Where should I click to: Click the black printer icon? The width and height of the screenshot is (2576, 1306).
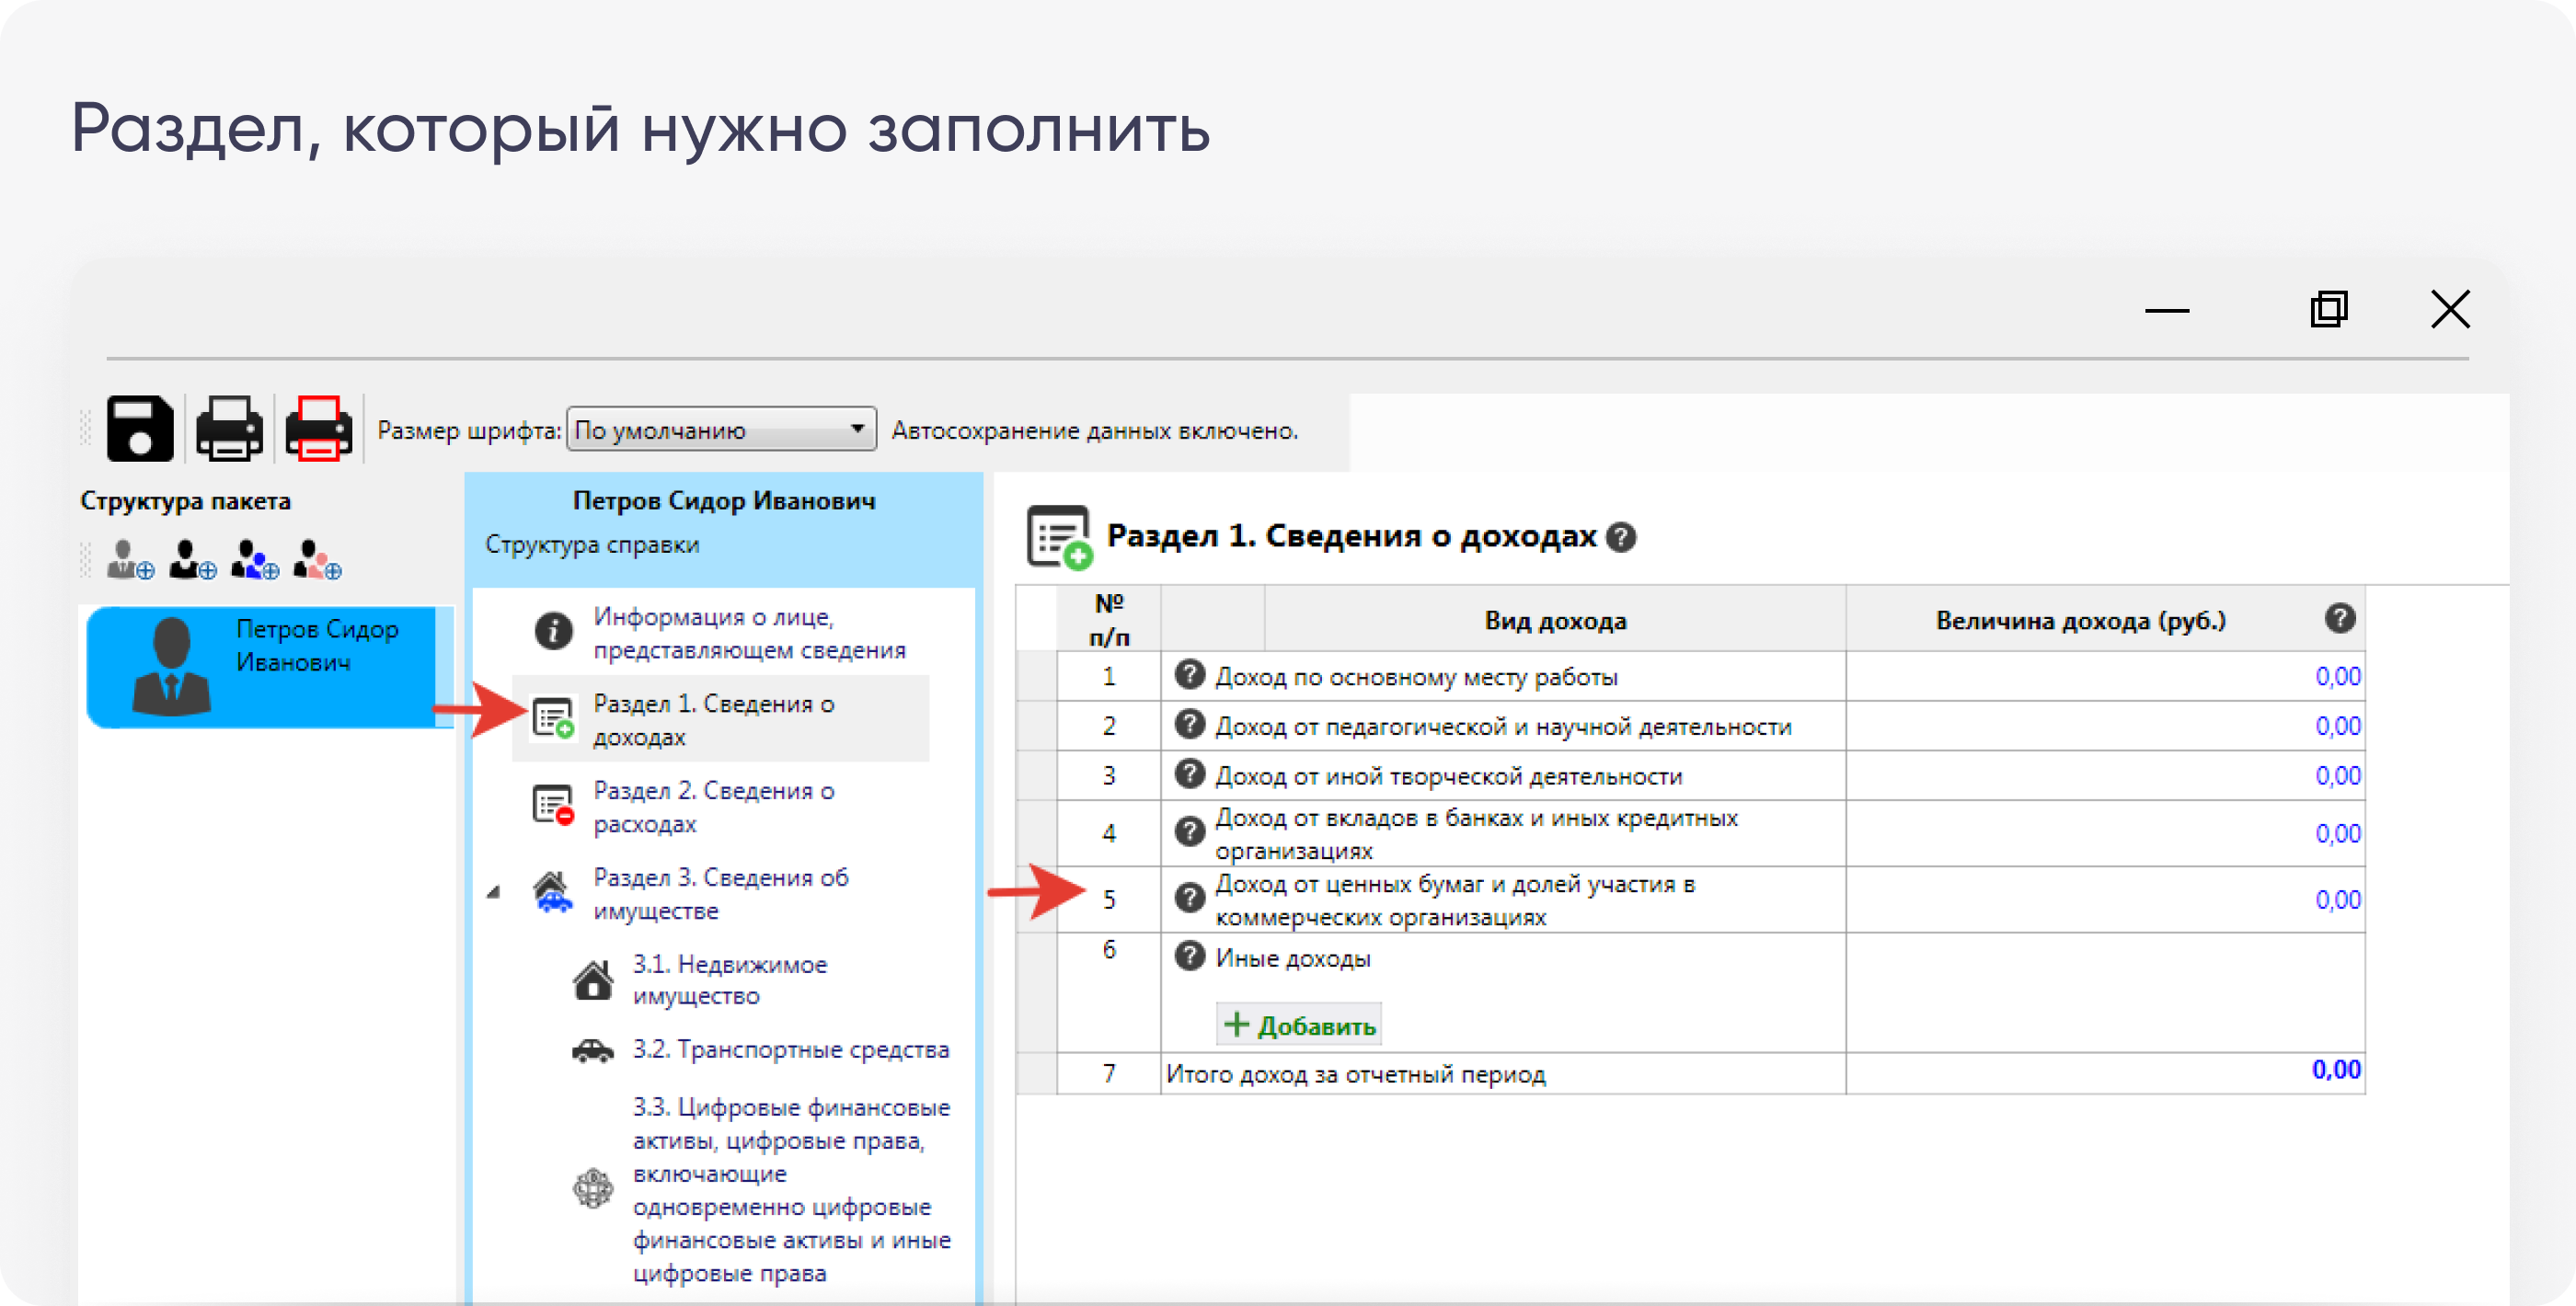point(229,429)
